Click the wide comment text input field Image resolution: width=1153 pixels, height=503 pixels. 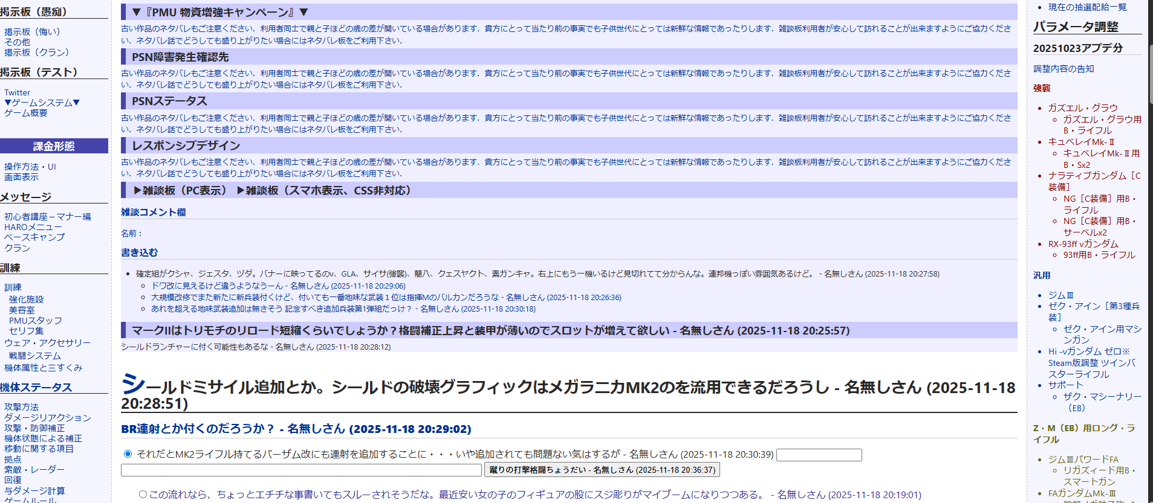click(x=301, y=470)
